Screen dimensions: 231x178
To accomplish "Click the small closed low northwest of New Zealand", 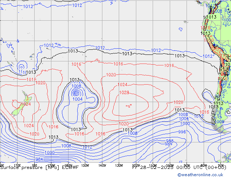I will pos(21,67).
